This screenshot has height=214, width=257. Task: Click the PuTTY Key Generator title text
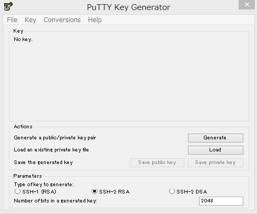[x=128, y=7]
